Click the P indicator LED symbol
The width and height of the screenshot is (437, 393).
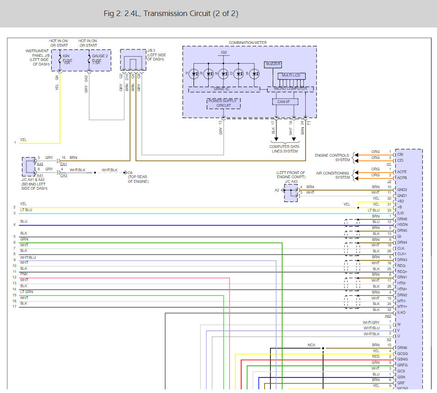tap(194, 74)
